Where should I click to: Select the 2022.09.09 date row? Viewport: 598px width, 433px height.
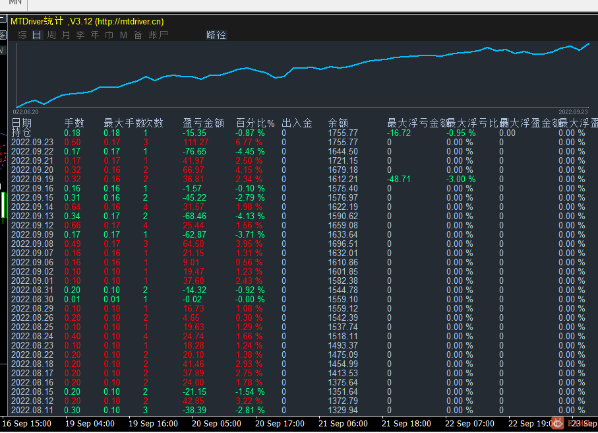pyautogui.click(x=32, y=234)
